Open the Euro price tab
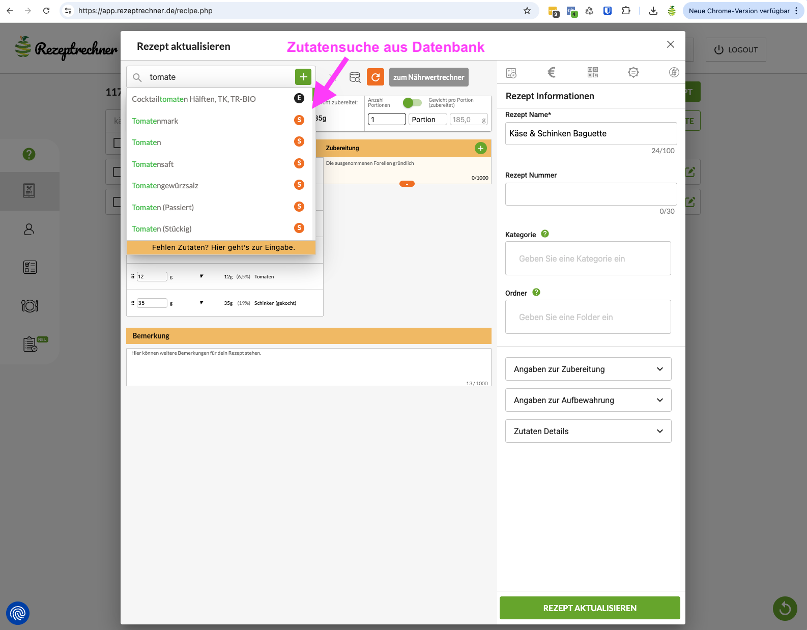Viewport: 807px width, 630px height. (552, 73)
